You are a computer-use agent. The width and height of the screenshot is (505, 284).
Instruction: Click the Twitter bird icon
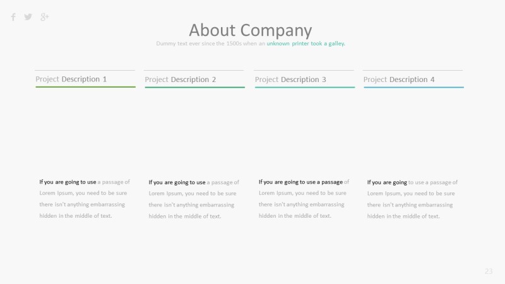point(28,17)
